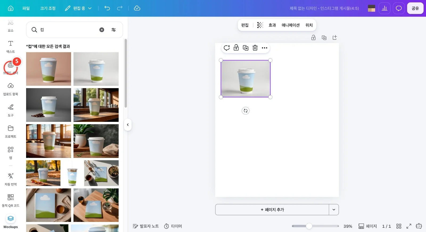Expand the add page dropdown arrow
Screen dimensions: 426x232
tap(334, 210)
